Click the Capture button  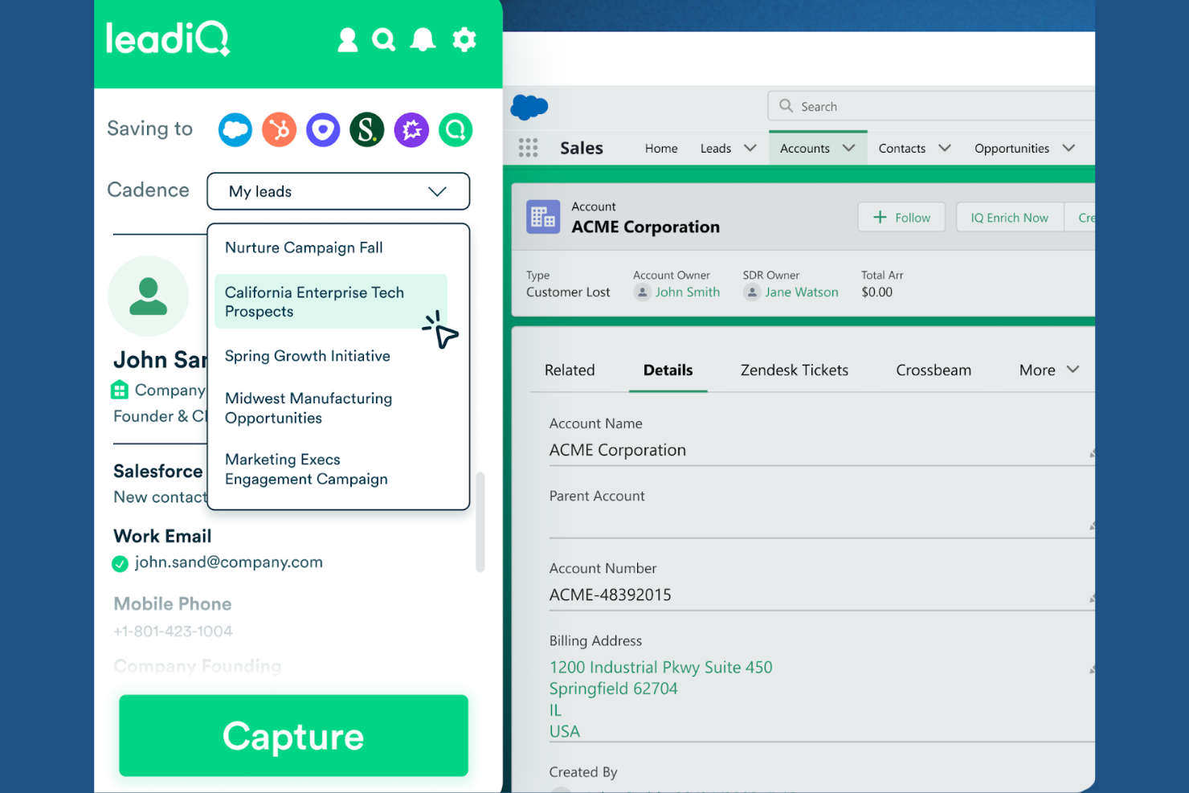(292, 735)
